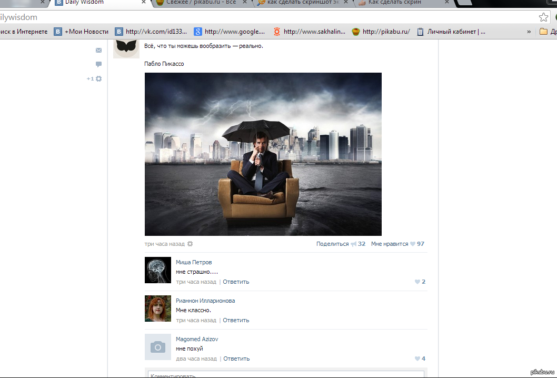Open the man with umbrella image
The width and height of the screenshot is (557, 378).
point(263,154)
